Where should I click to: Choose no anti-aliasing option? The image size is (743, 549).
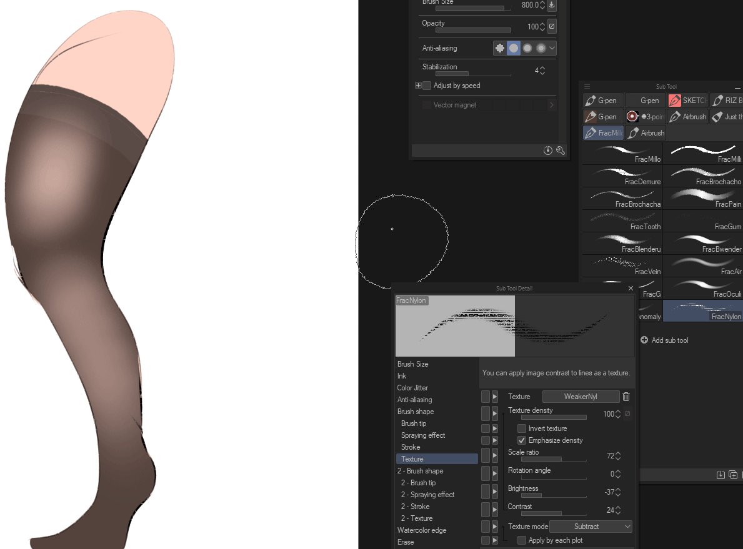499,48
